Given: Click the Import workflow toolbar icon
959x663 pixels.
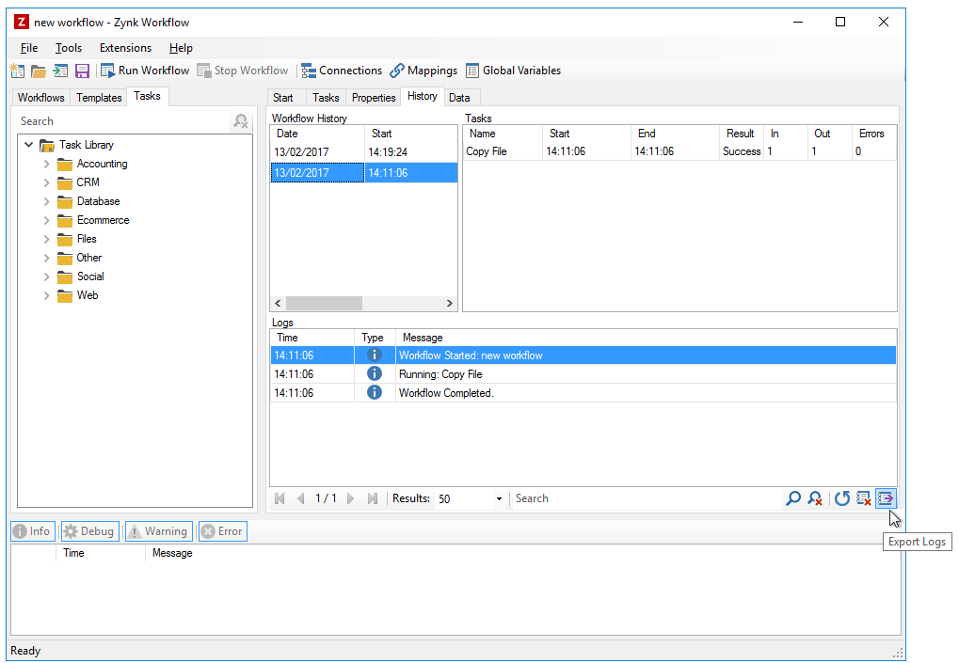Looking at the screenshot, I should (x=60, y=71).
